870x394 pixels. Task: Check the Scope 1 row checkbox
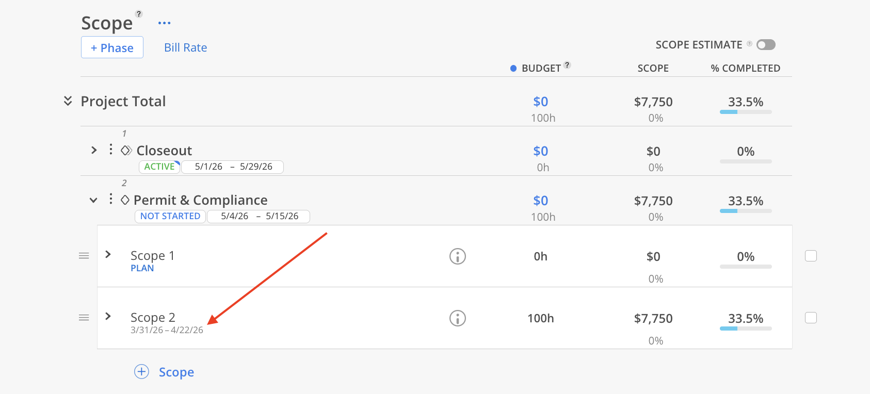pyautogui.click(x=811, y=256)
